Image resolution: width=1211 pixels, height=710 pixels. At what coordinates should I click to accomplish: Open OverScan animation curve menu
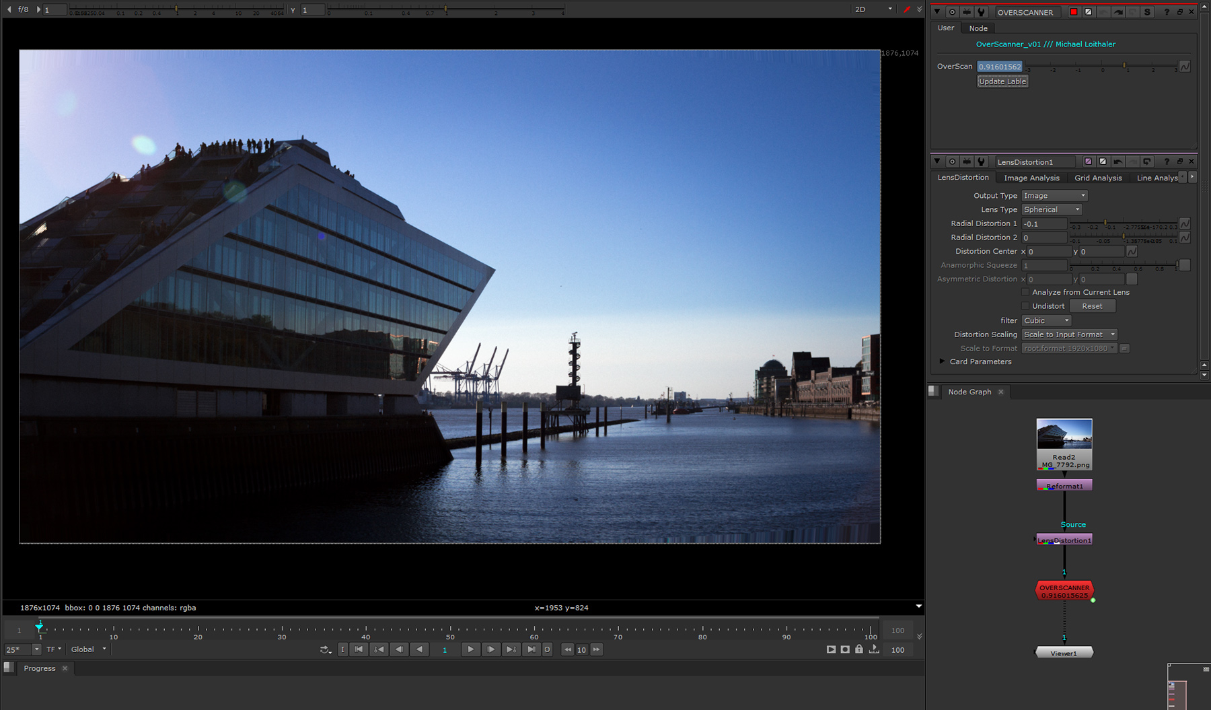point(1185,67)
